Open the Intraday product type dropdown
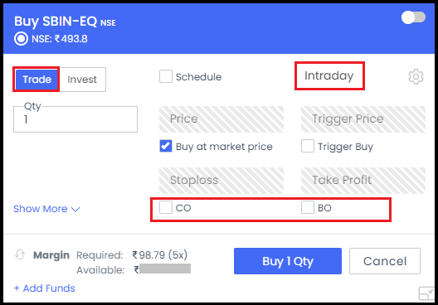The width and height of the screenshot is (438, 305). tap(329, 75)
